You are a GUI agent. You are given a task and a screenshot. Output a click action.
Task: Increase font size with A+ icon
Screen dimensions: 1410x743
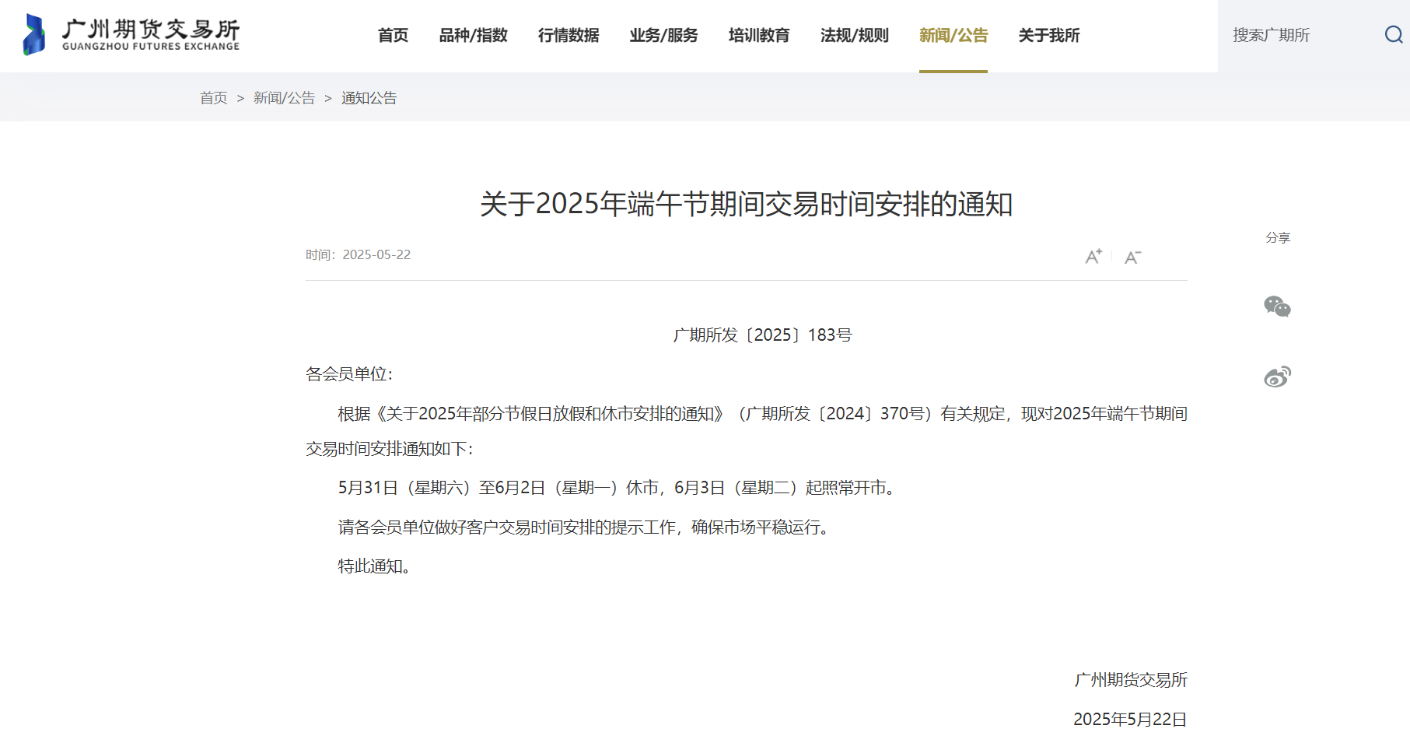pyautogui.click(x=1093, y=257)
